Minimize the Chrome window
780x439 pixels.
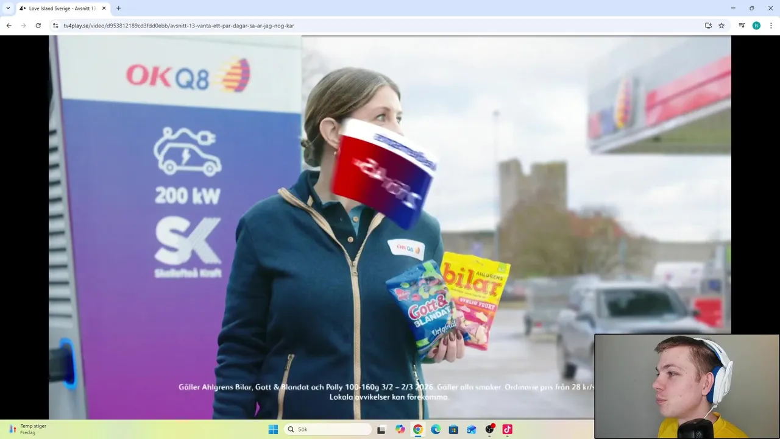pos(733,8)
